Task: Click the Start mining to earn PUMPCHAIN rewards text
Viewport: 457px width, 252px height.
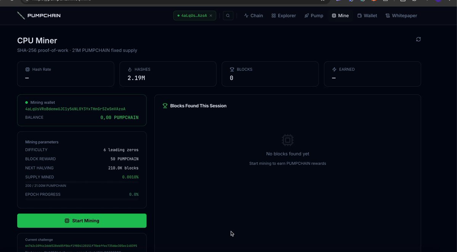Action: (288, 163)
